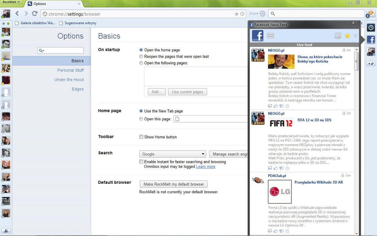Viewport: 377px width, 236px height.
Task: Select Use the New Tab page
Action: pos(141,111)
